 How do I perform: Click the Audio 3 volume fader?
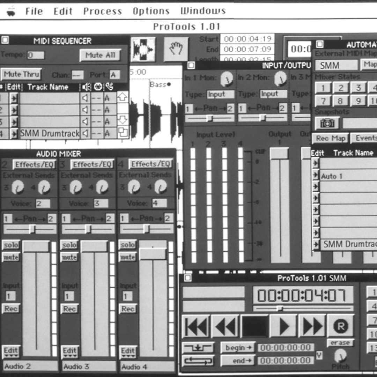pyautogui.click(x=94, y=246)
